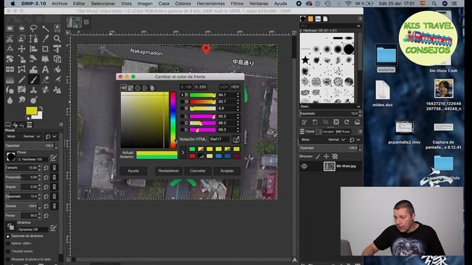Click the red swatch in color history
472x265 pixels.
pyautogui.click(x=192, y=156)
